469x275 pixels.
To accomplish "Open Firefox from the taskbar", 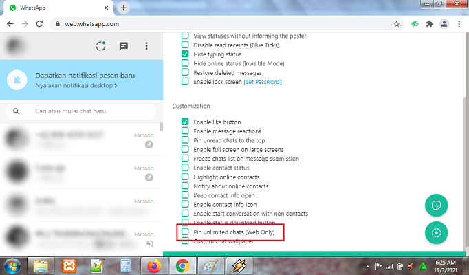I will (154, 266).
